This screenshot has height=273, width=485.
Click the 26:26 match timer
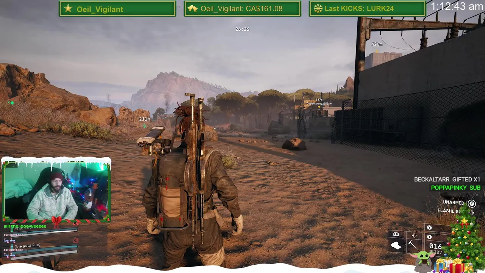[242, 29]
